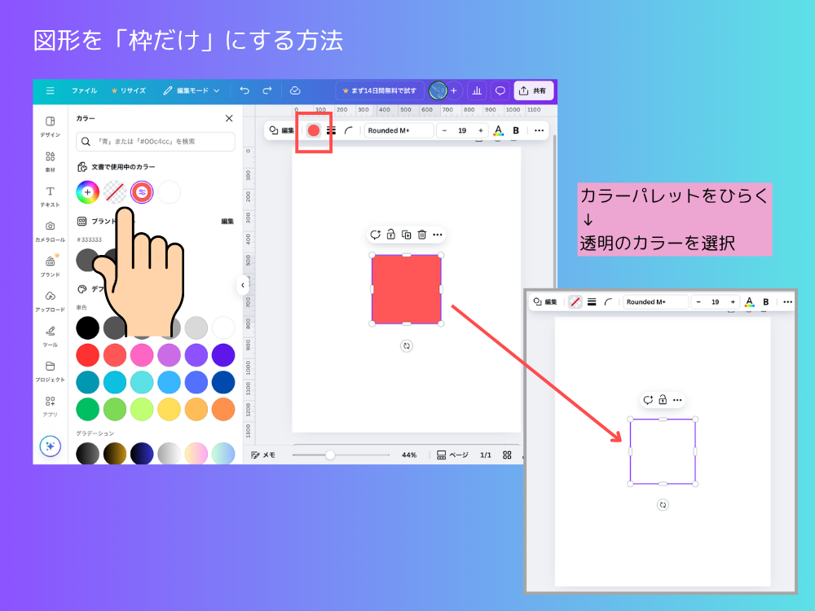Redo the last action
This screenshot has height=611, width=815.
[x=267, y=91]
